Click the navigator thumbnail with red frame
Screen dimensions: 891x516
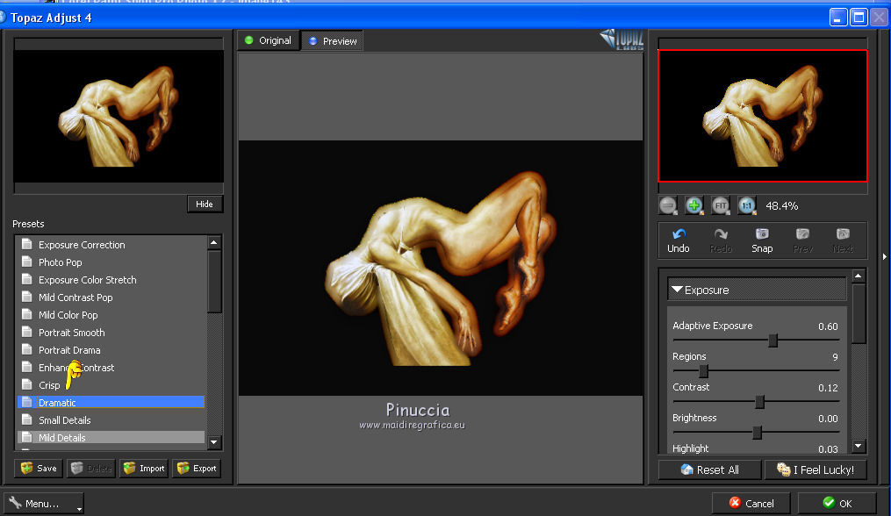[763, 116]
